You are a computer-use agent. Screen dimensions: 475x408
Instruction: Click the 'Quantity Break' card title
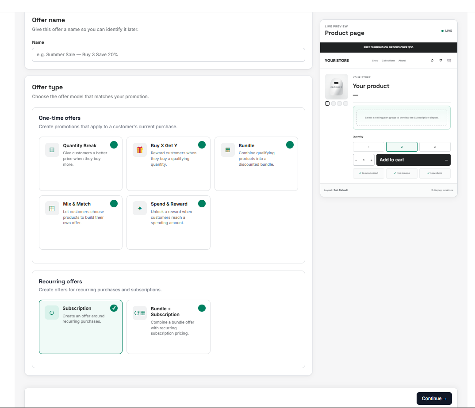[x=80, y=145]
